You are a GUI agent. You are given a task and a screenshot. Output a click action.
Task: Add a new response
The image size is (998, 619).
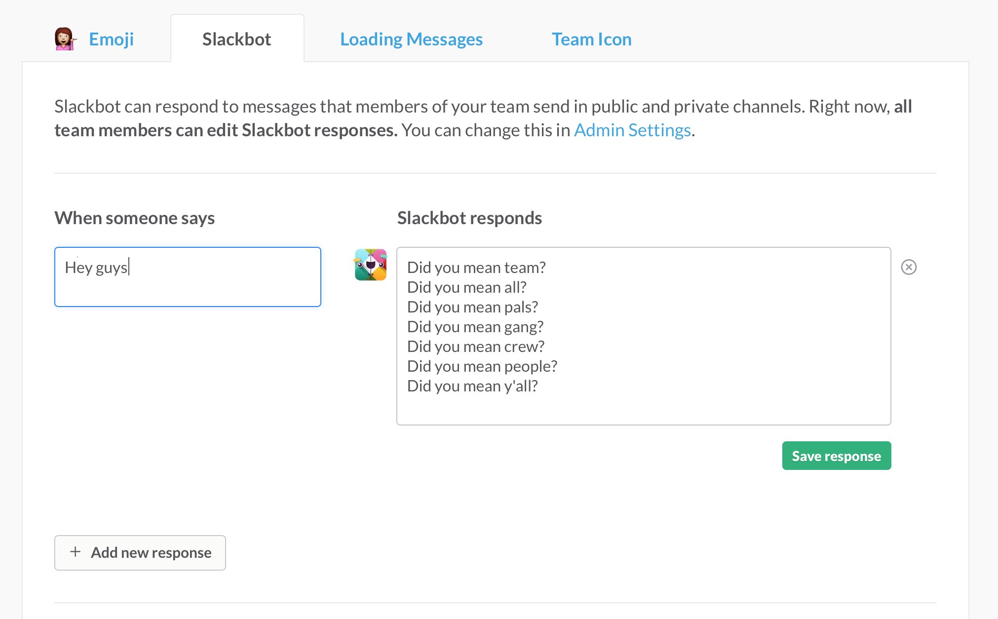[x=140, y=553]
